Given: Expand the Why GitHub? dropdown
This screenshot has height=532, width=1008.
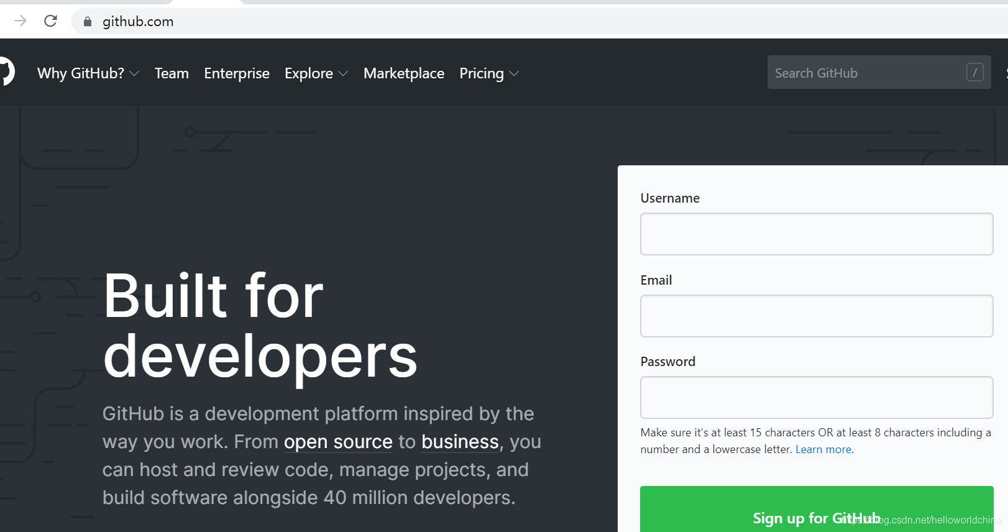Looking at the screenshot, I should point(88,73).
